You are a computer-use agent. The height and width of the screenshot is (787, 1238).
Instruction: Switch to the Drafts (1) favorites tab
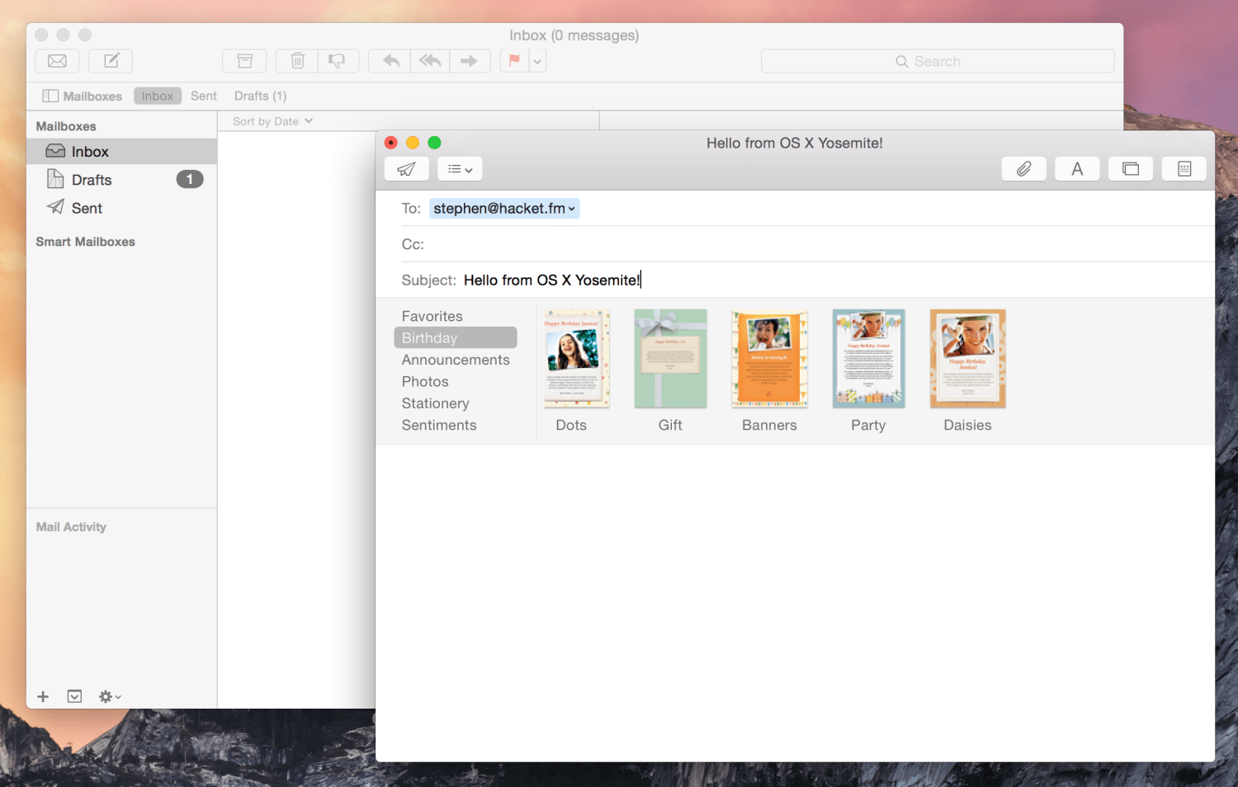click(x=260, y=96)
